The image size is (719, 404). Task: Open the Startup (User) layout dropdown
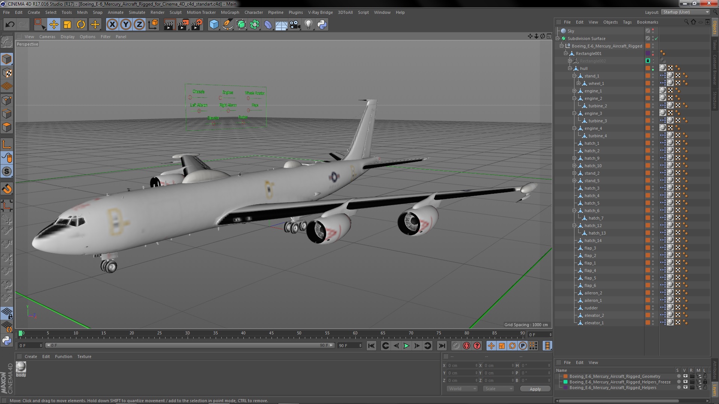click(685, 12)
